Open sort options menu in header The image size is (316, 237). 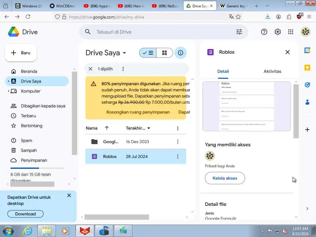(x=177, y=128)
